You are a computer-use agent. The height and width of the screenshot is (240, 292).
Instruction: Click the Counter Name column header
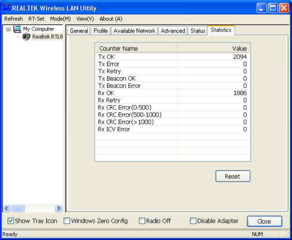(136, 48)
